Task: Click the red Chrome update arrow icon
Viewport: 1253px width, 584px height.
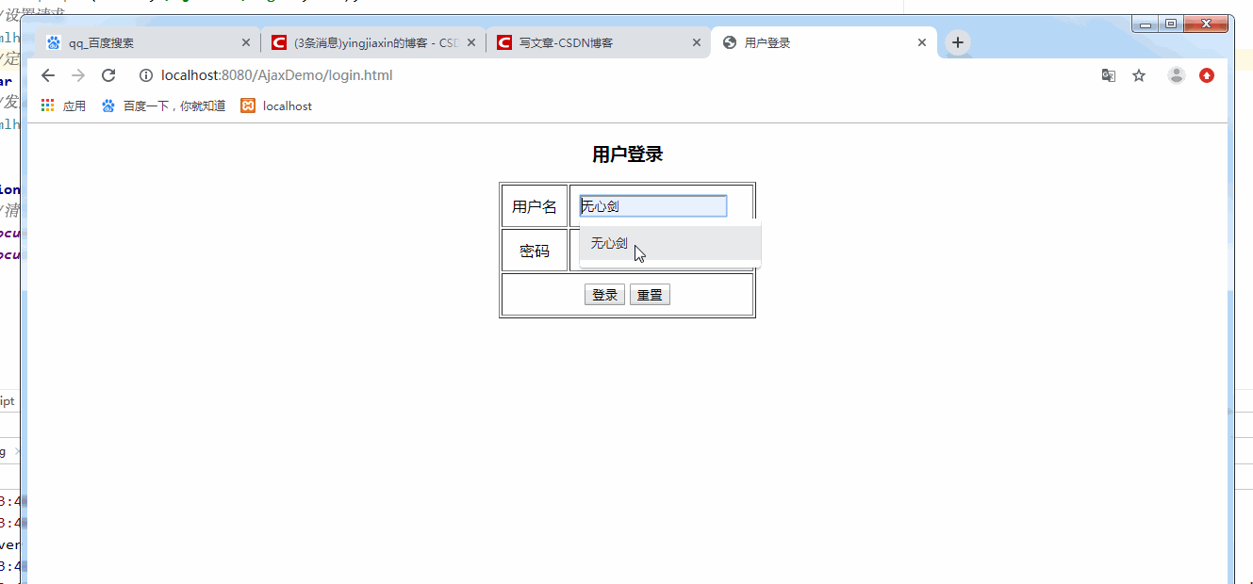Action: pos(1207,74)
